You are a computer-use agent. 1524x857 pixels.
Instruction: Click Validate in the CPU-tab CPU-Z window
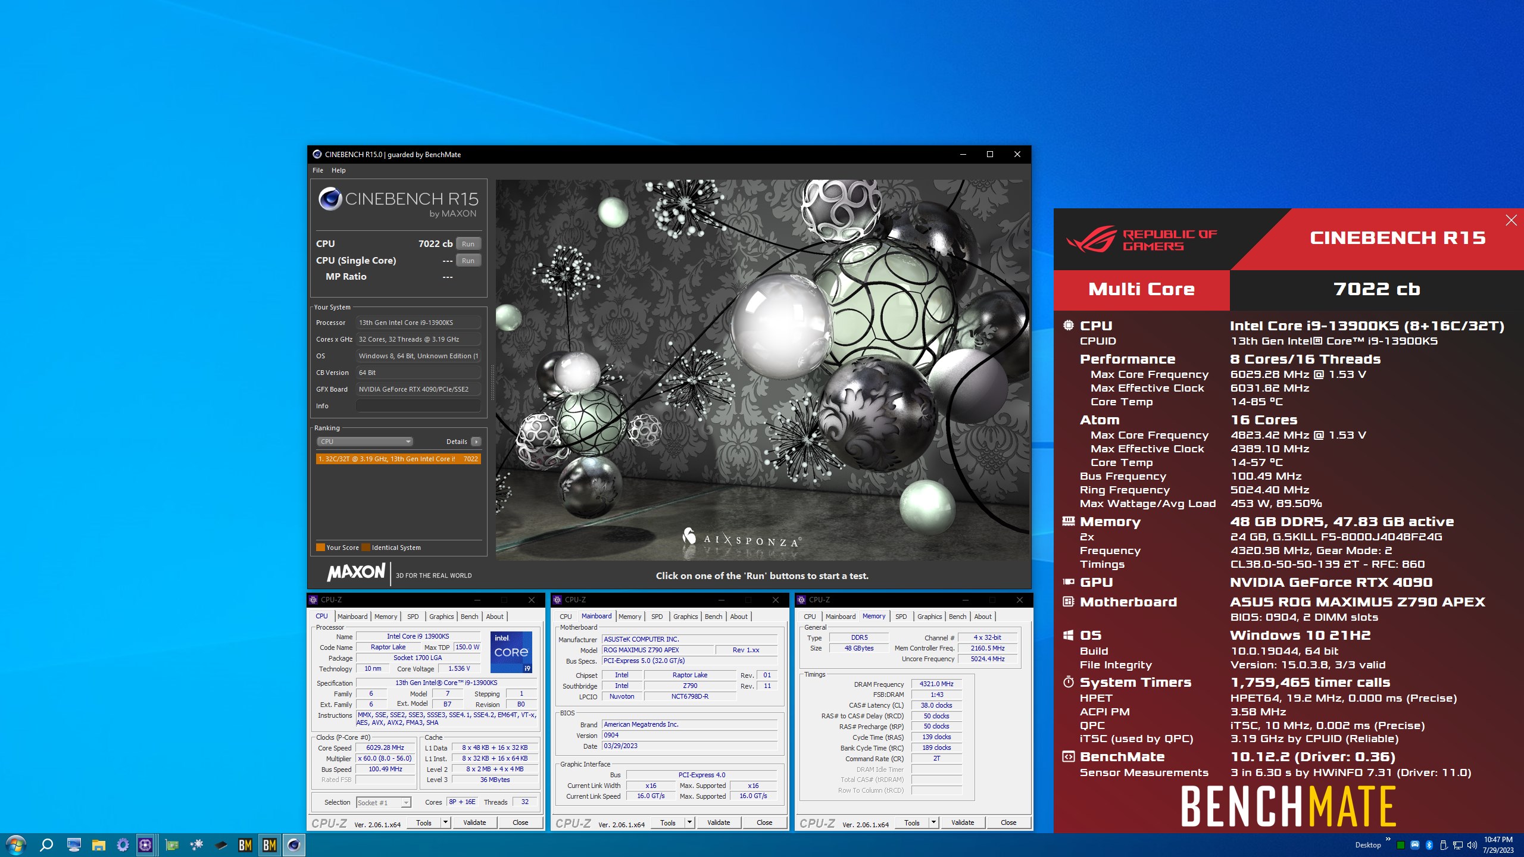click(474, 823)
